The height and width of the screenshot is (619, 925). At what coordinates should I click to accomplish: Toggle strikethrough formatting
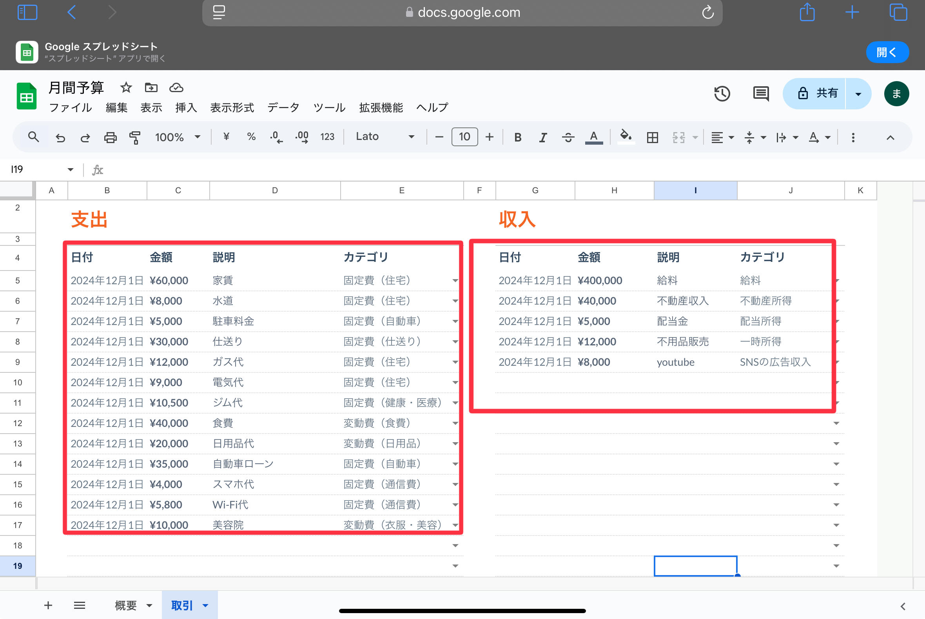coord(568,137)
